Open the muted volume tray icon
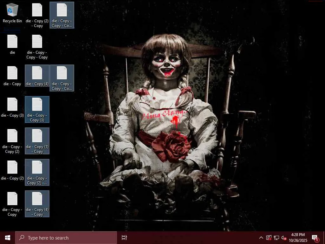Screen dimensions: 325x244 (x=284, y=238)
